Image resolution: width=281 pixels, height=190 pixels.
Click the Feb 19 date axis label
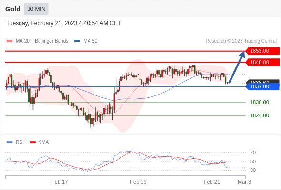click(x=138, y=182)
